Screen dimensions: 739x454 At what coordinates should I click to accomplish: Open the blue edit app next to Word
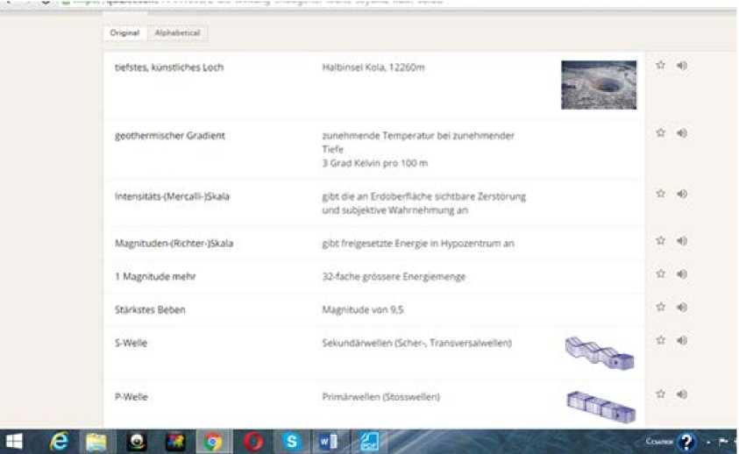click(x=369, y=442)
